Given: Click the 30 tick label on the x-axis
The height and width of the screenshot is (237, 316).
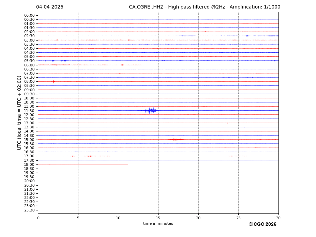Looking at the screenshot, I should click(278, 218).
